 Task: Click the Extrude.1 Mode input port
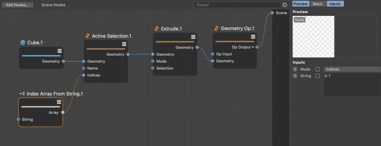click(153, 61)
